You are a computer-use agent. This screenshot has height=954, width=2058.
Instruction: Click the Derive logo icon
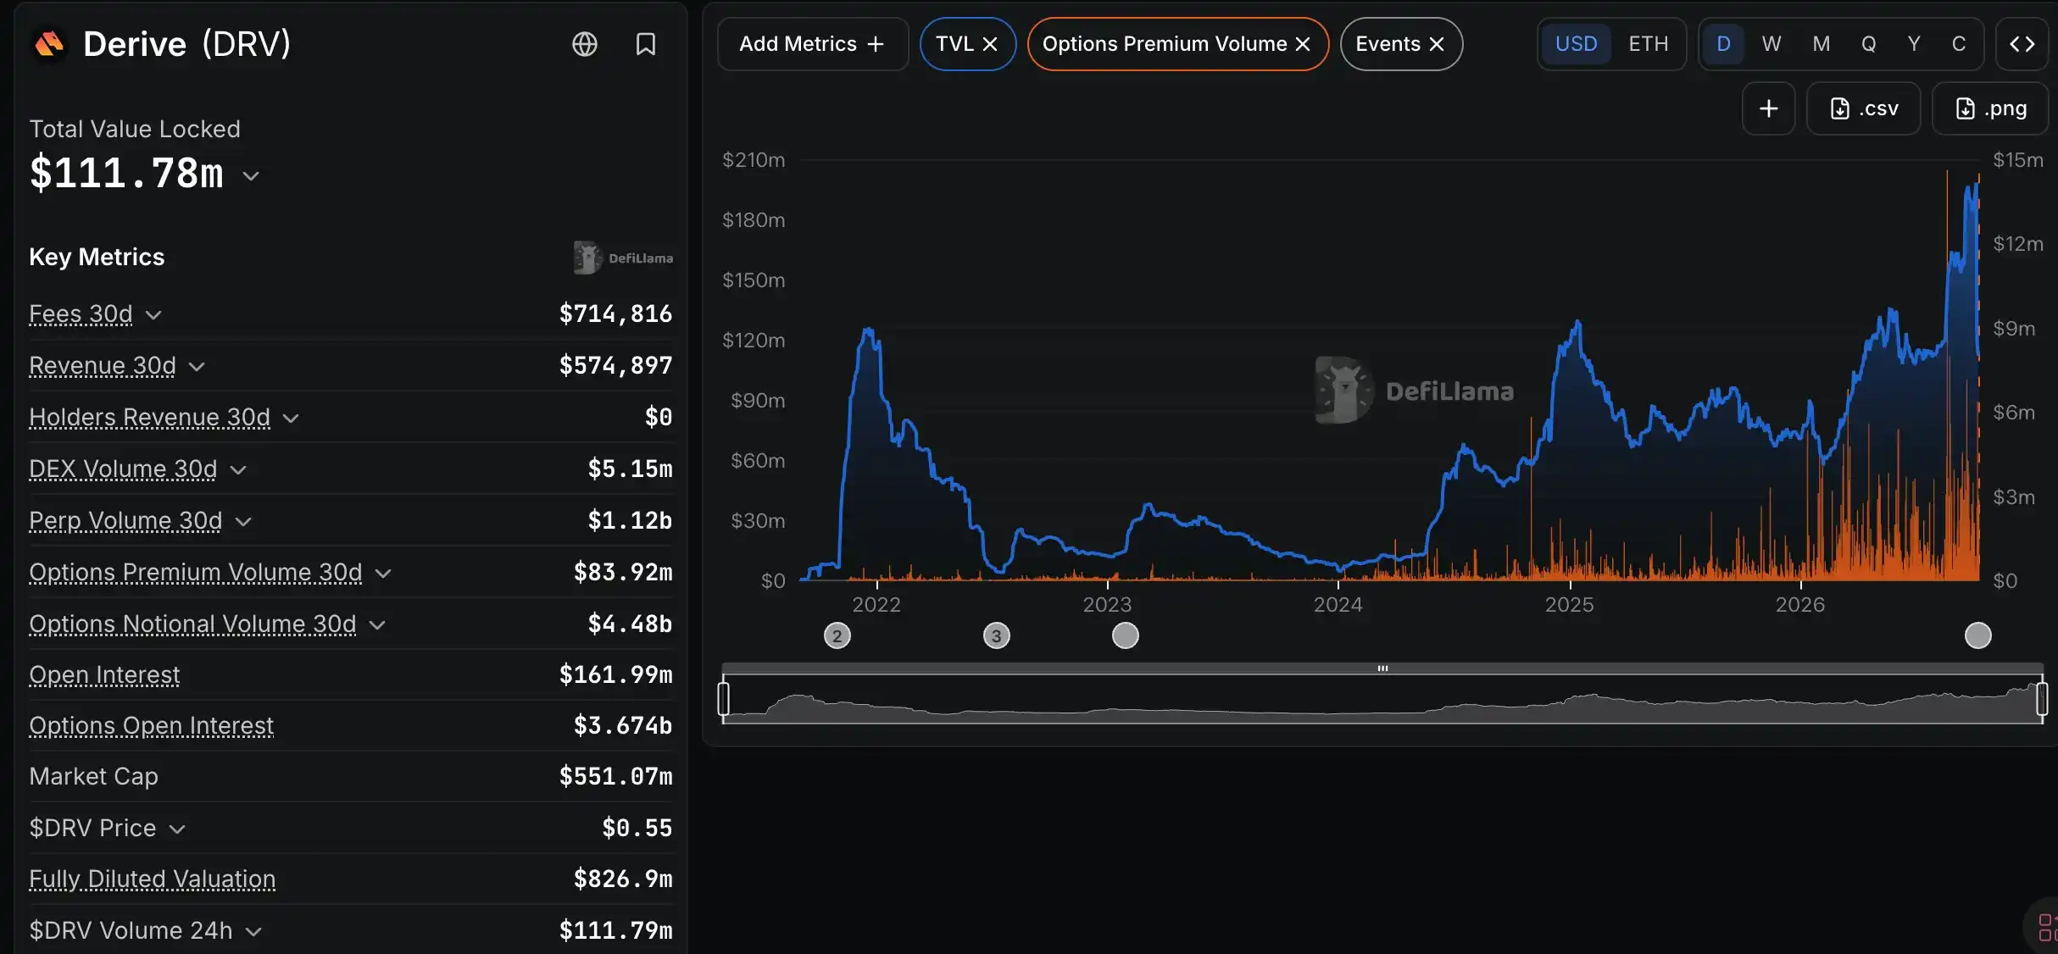pos(49,44)
